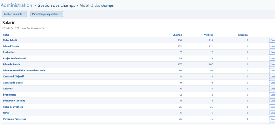
Task: Click Gérer for Contrat de travail
Action: coord(272,82)
